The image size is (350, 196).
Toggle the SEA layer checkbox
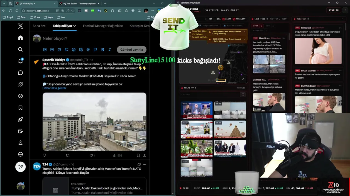click(215, 19)
